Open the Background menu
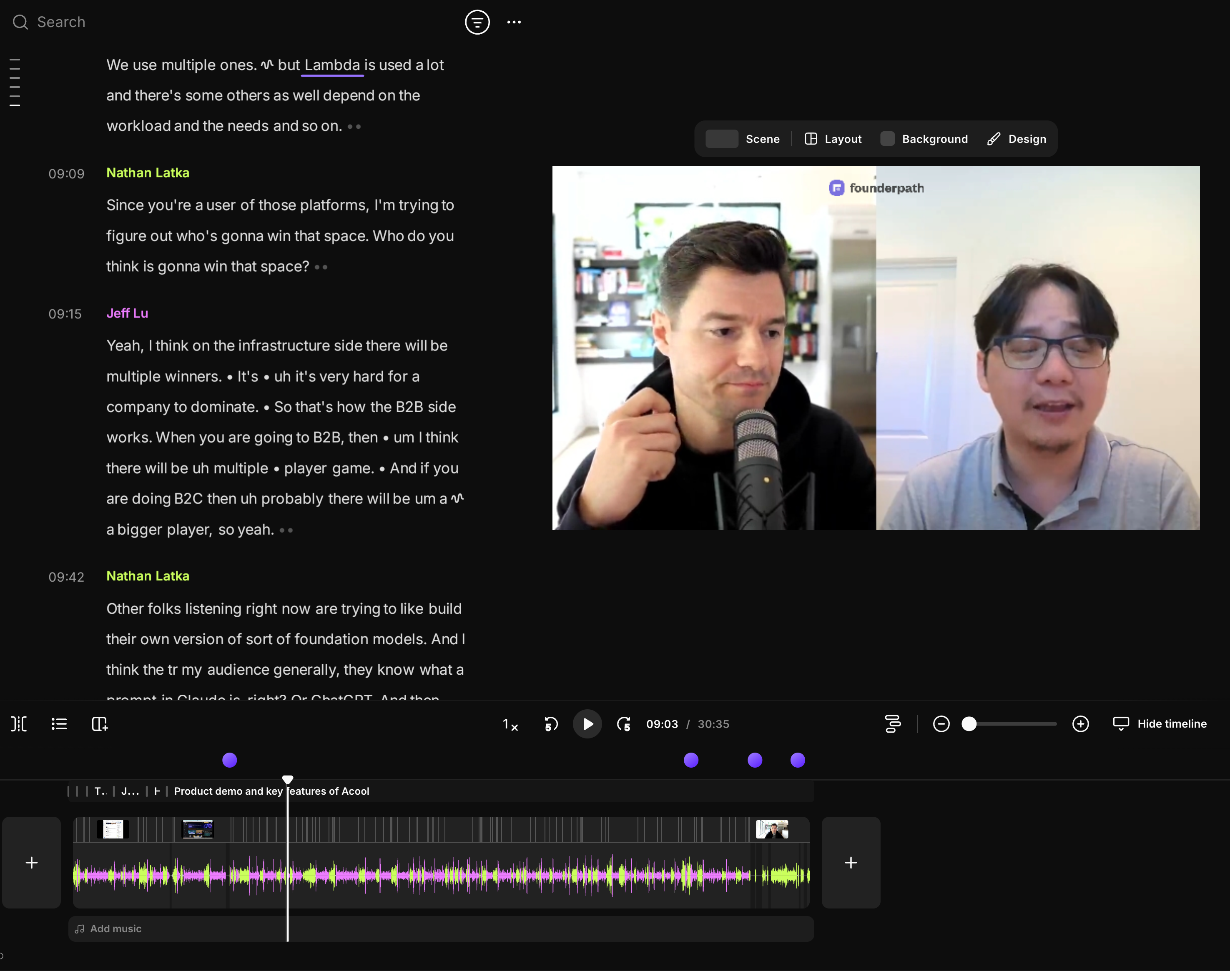1230x971 pixels. click(x=924, y=139)
